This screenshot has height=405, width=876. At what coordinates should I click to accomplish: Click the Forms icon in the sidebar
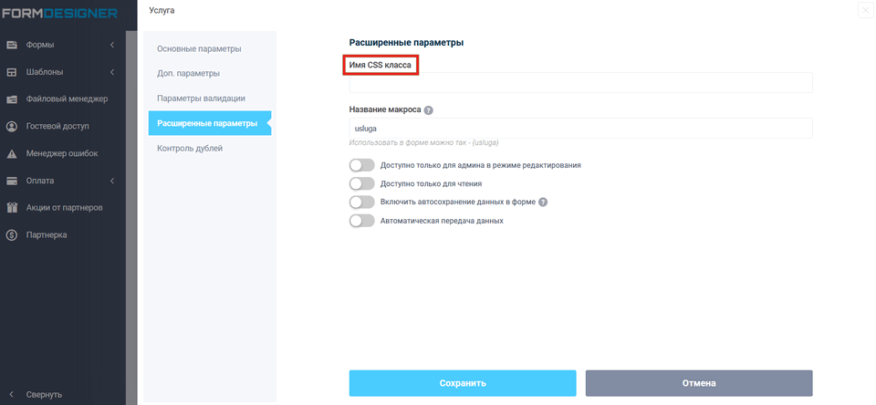click(x=12, y=45)
